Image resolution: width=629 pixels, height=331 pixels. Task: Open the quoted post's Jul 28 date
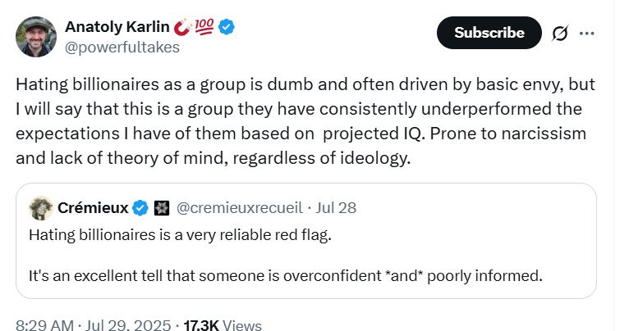click(x=336, y=208)
